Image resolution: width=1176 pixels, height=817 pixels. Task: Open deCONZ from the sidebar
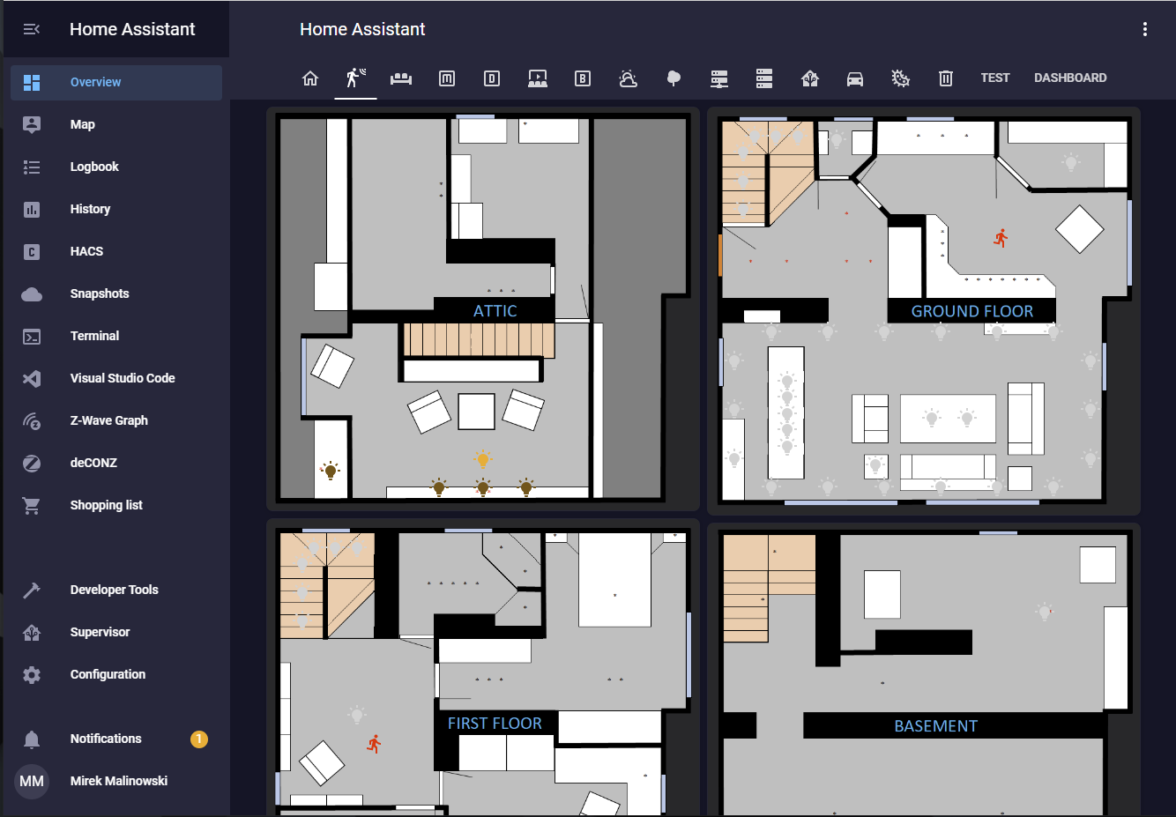tap(116, 463)
